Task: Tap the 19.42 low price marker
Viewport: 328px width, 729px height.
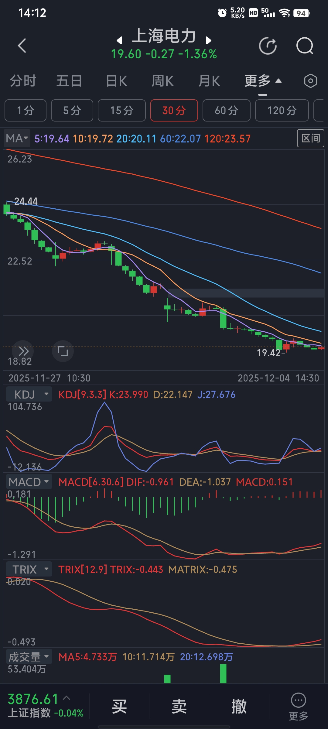Action: click(269, 353)
